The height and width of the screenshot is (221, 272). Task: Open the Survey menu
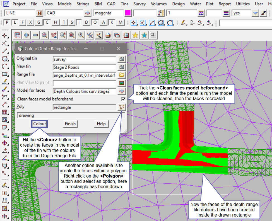tap(139, 4)
